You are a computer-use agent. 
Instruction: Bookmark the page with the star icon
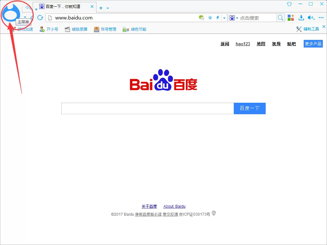(x=210, y=18)
